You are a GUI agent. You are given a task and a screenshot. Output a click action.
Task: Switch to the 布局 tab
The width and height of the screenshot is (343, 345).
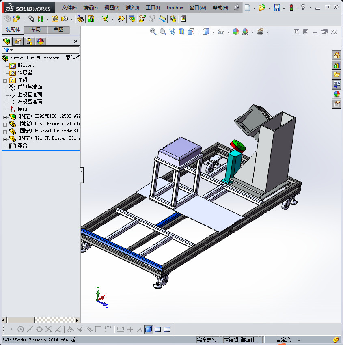pos(35,30)
